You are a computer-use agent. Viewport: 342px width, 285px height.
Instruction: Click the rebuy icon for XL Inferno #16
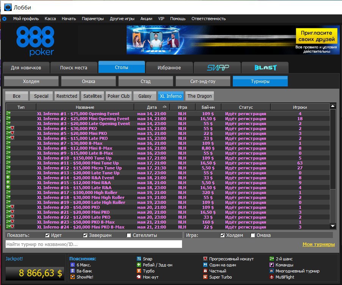coord(8,187)
